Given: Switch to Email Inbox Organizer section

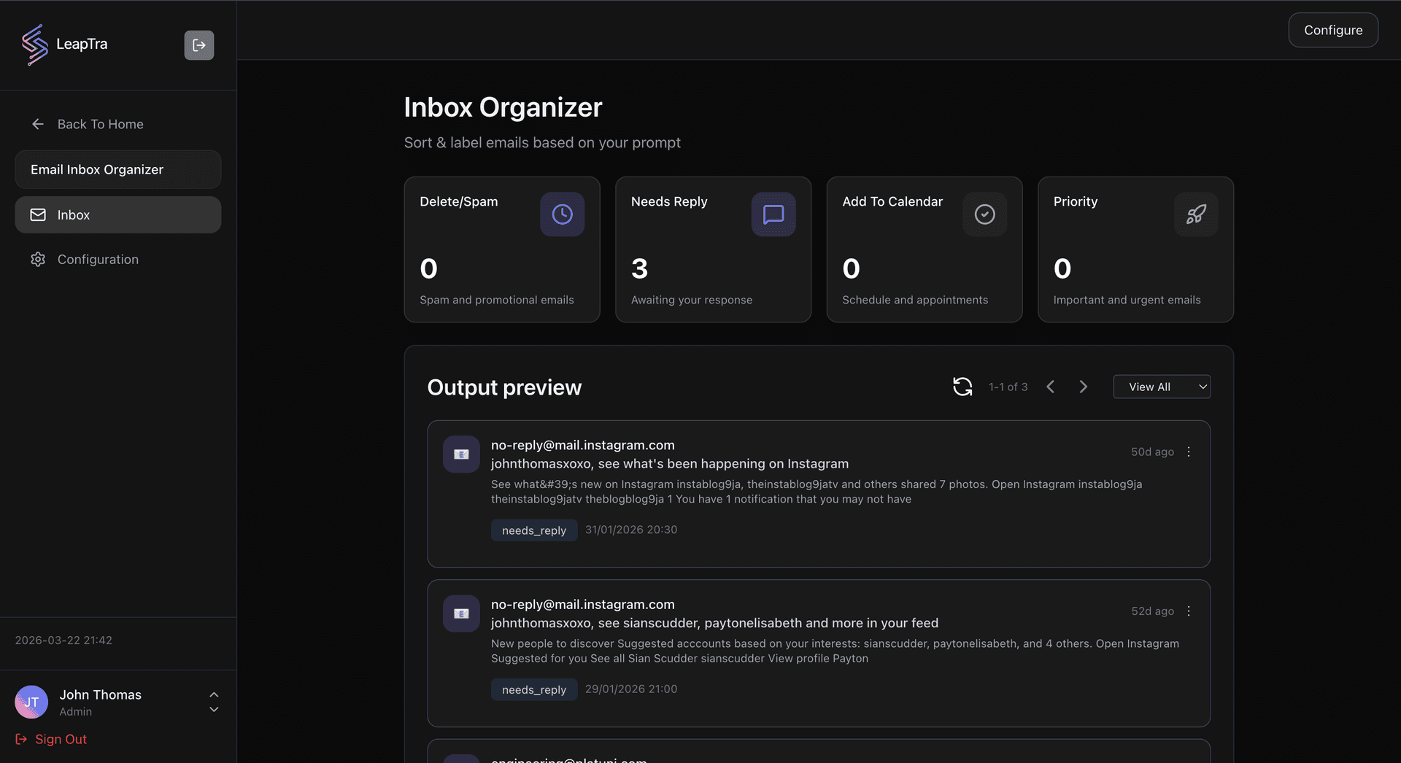Looking at the screenshot, I should [117, 169].
